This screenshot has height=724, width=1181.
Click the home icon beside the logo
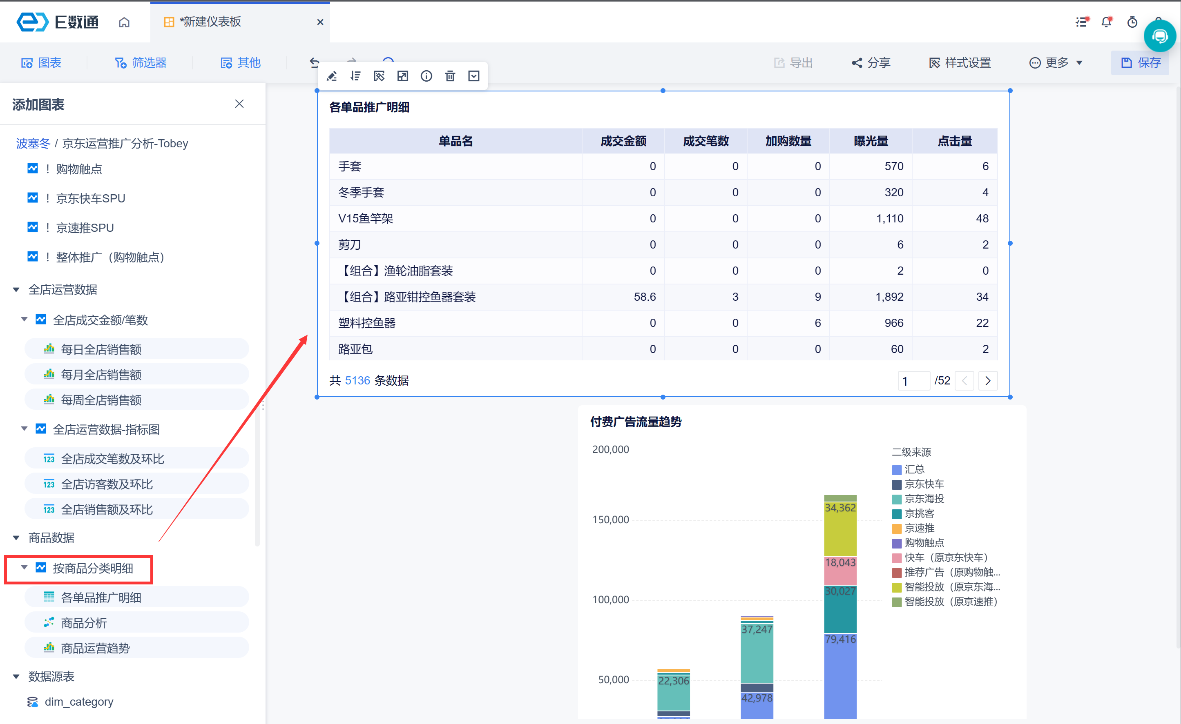click(124, 22)
